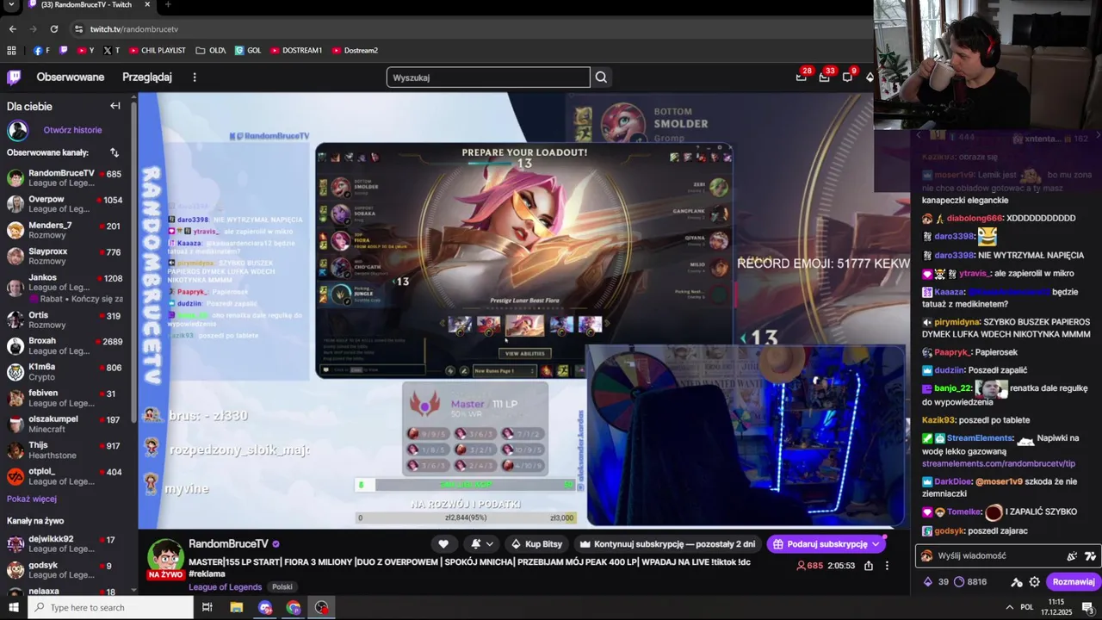Open CHIL PLAYLIST bookmark

point(157,50)
